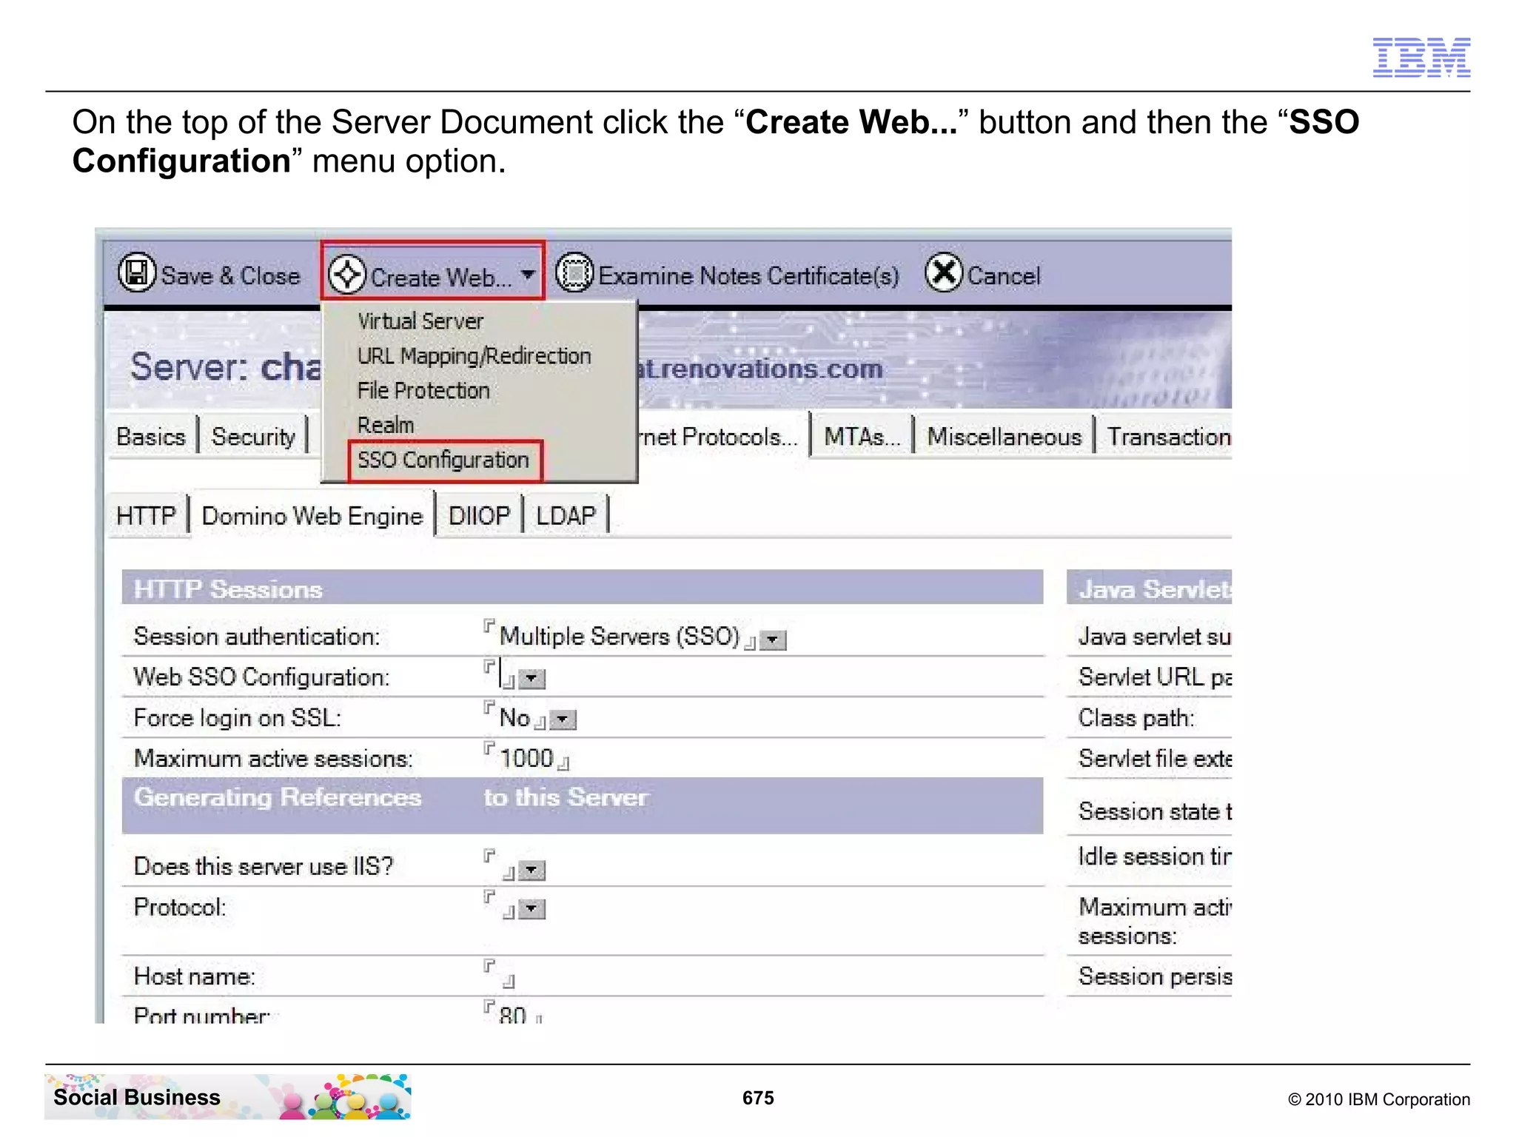1516x1137 pixels.
Task: Click the Idle session timeout label
Action: [1155, 856]
